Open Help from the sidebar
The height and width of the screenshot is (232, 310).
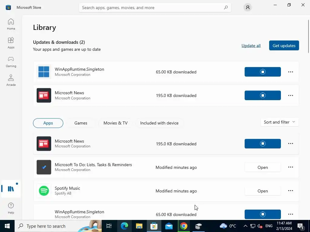[11, 208]
